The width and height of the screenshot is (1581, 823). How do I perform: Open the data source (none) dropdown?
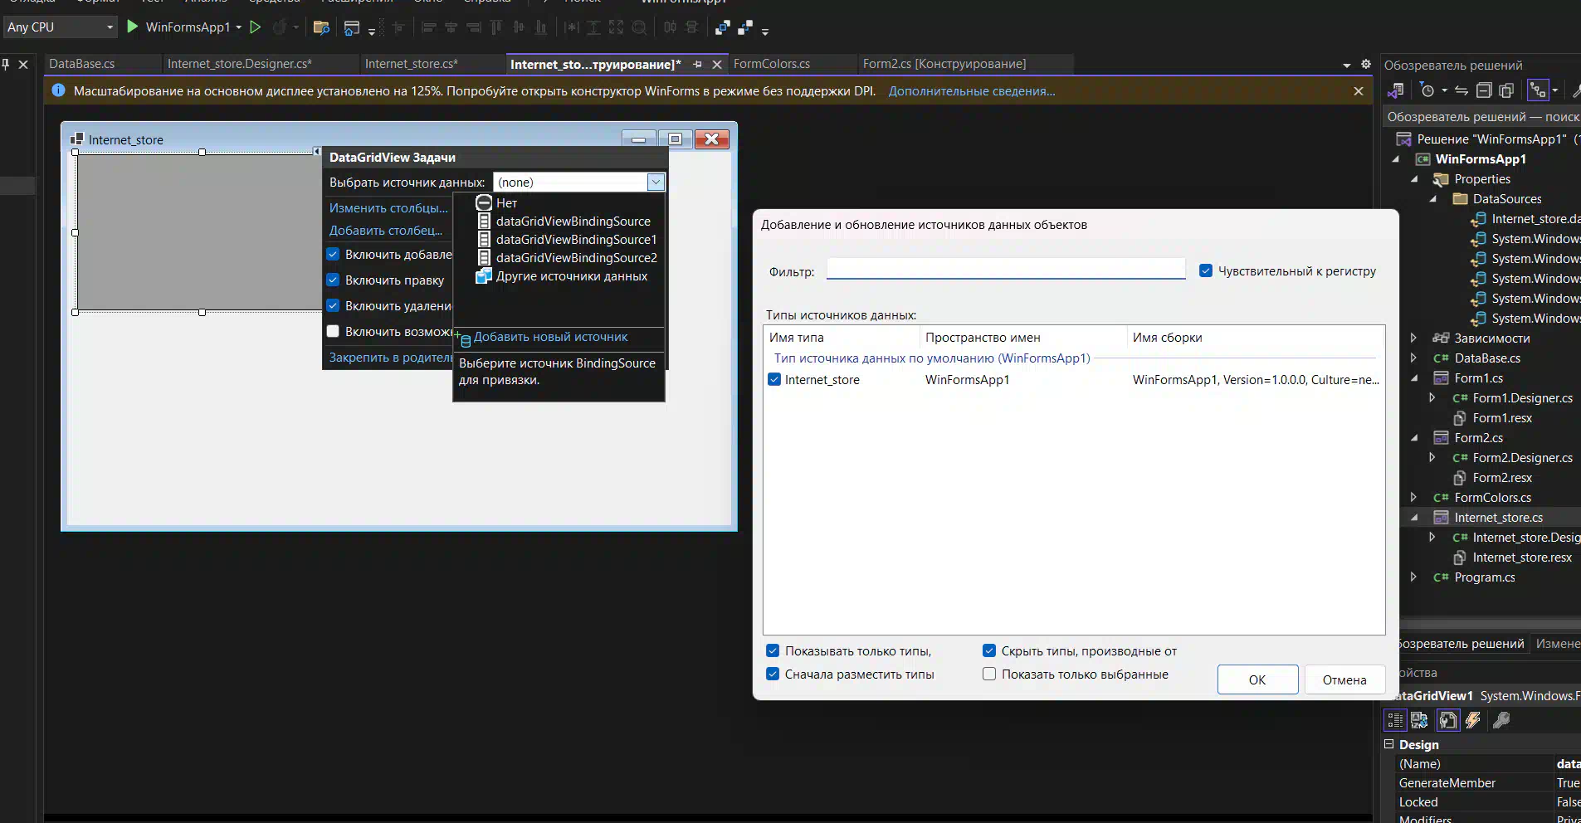(656, 183)
